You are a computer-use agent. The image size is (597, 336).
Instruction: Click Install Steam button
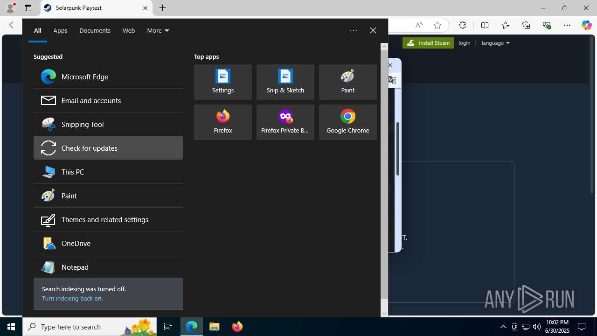(x=428, y=43)
